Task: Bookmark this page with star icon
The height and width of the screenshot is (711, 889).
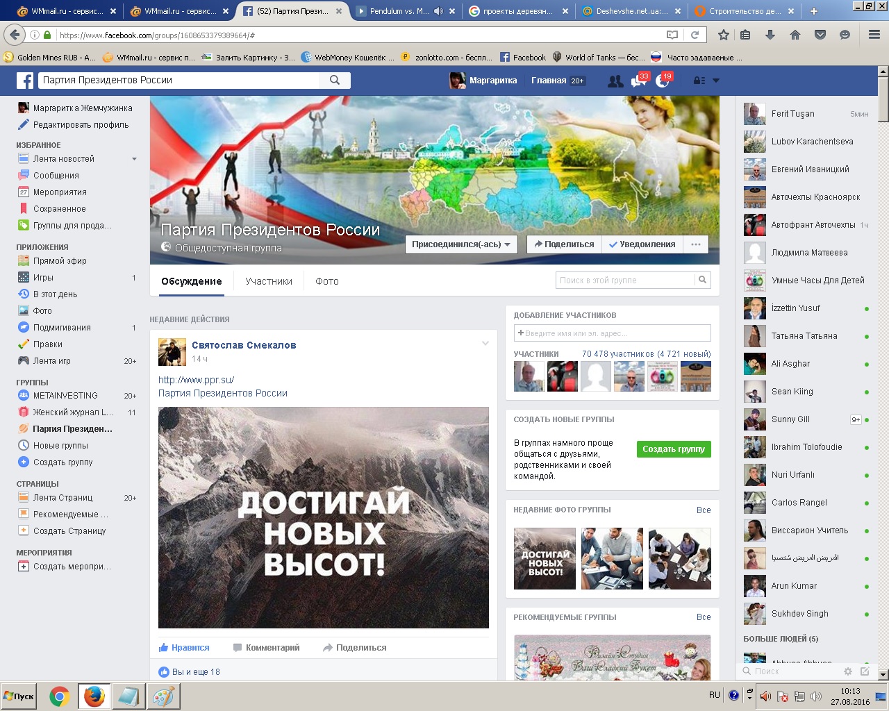Action: pos(723,35)
